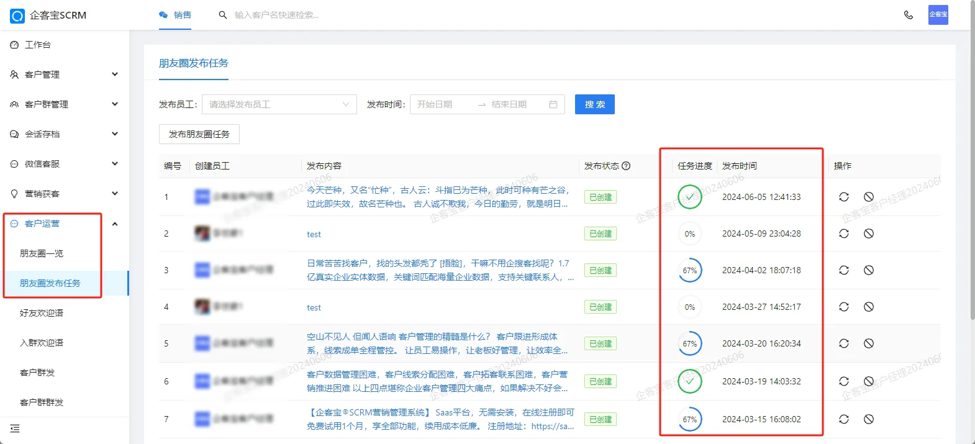
Task: Click cancel icon for the 2024-03-15 16:08:02 task
Action: (x=869, y=419)
